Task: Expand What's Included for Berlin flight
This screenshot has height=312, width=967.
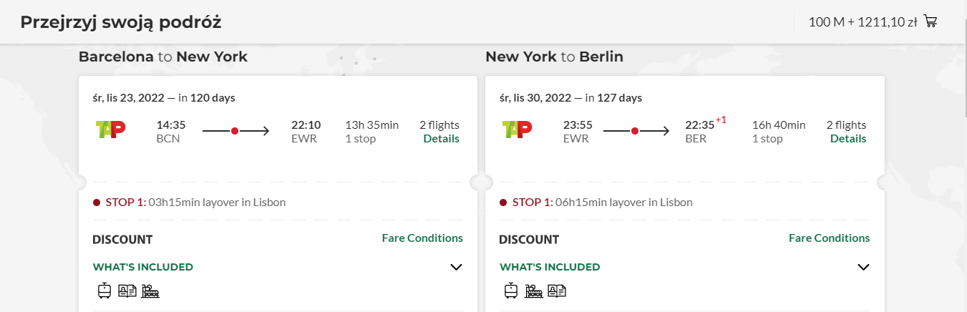Action: [863, 267]
